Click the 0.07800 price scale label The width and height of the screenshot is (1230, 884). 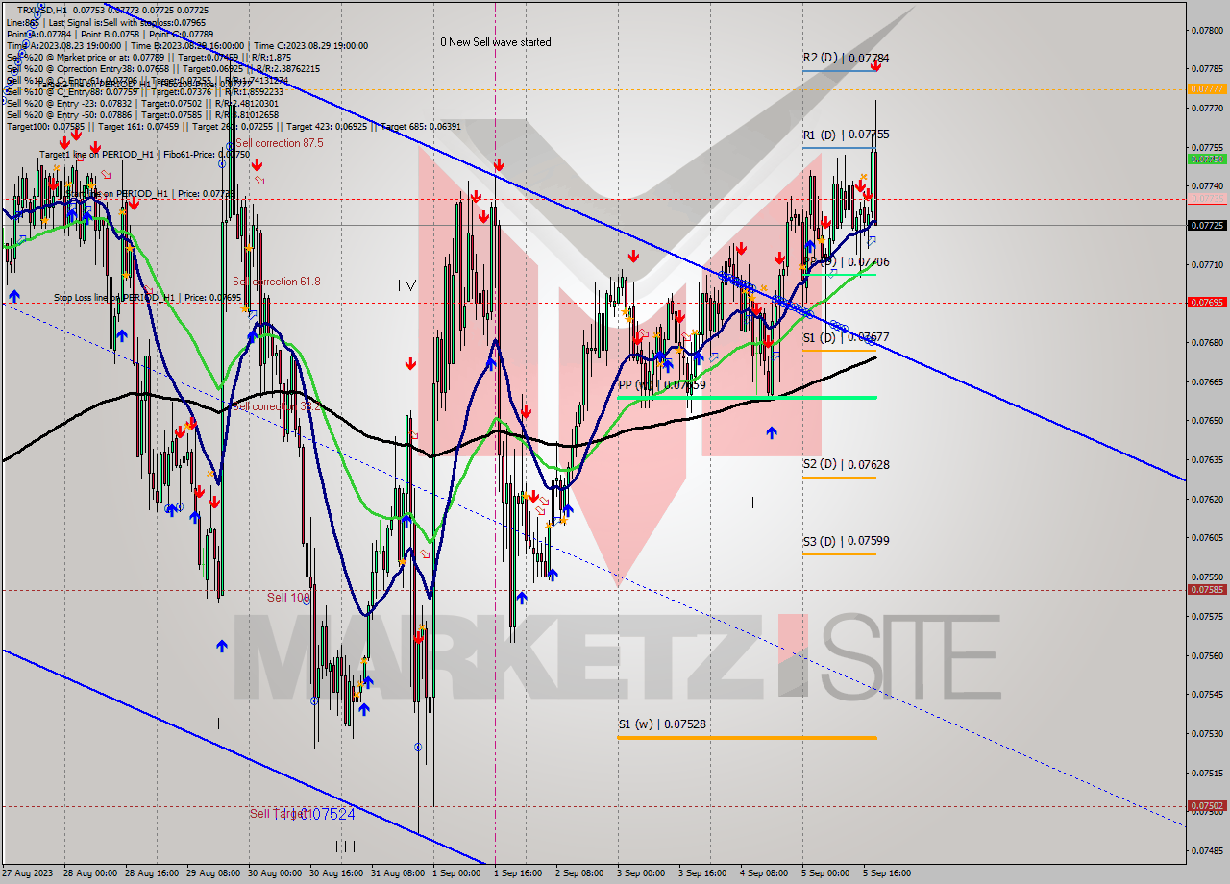coord(1206,30)
